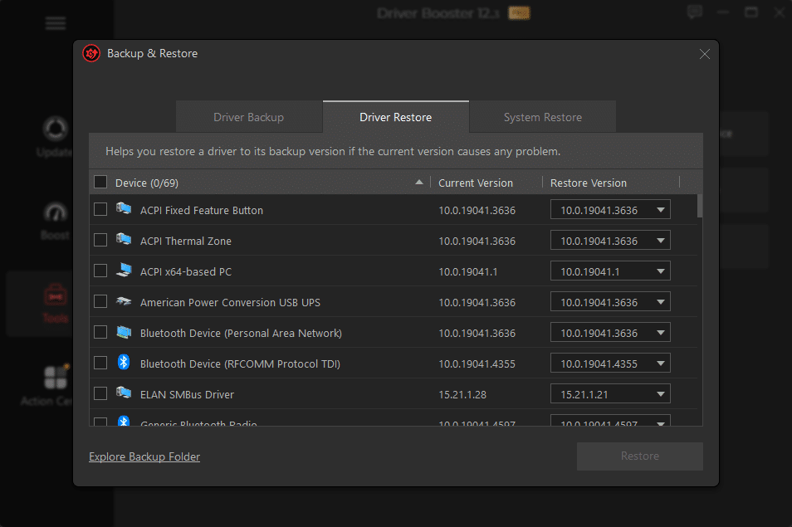Open the feedback icon in main title bar

[695, 12]
